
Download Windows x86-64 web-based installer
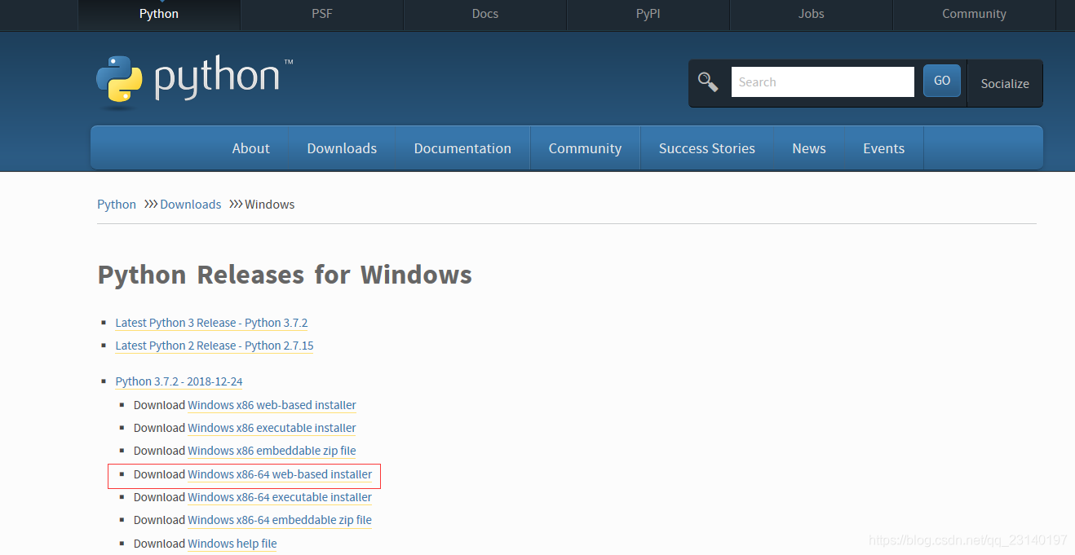coord(280,474)
